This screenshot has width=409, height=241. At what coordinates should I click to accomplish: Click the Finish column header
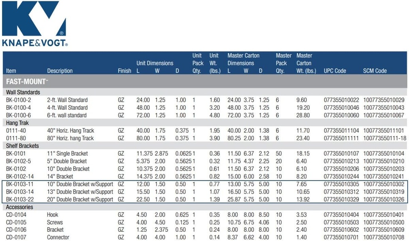click(124, 71)
